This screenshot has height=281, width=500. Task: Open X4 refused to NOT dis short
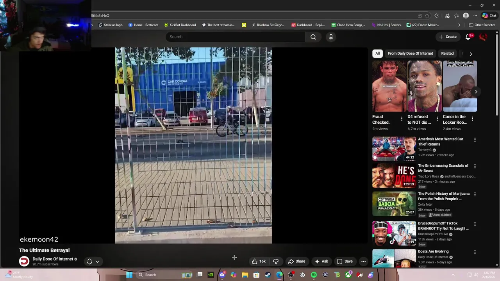(x=425, y=86)
